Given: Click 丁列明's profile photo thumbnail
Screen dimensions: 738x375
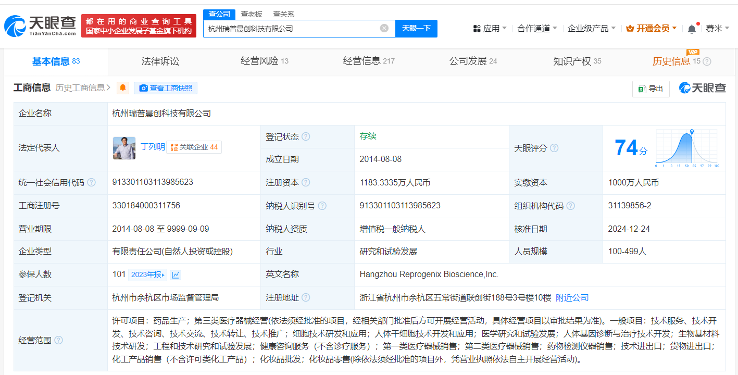Looking at the screenshot, I should pyautogui.click(x=124, y=148).
